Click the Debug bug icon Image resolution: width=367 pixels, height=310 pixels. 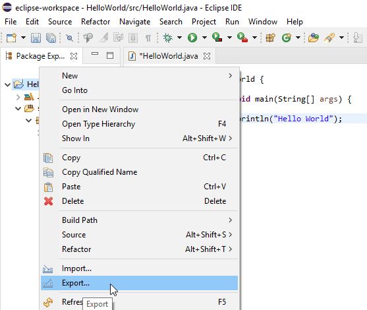pyautogui.click(x=167, y=38)
